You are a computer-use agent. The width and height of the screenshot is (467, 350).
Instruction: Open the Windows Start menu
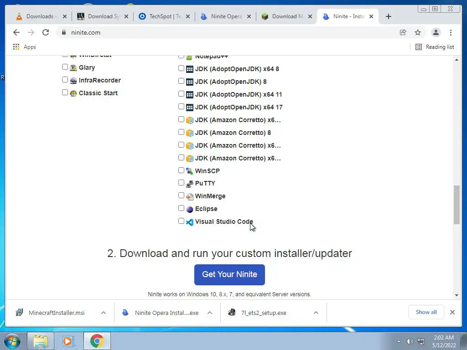(x=12, y=341)
